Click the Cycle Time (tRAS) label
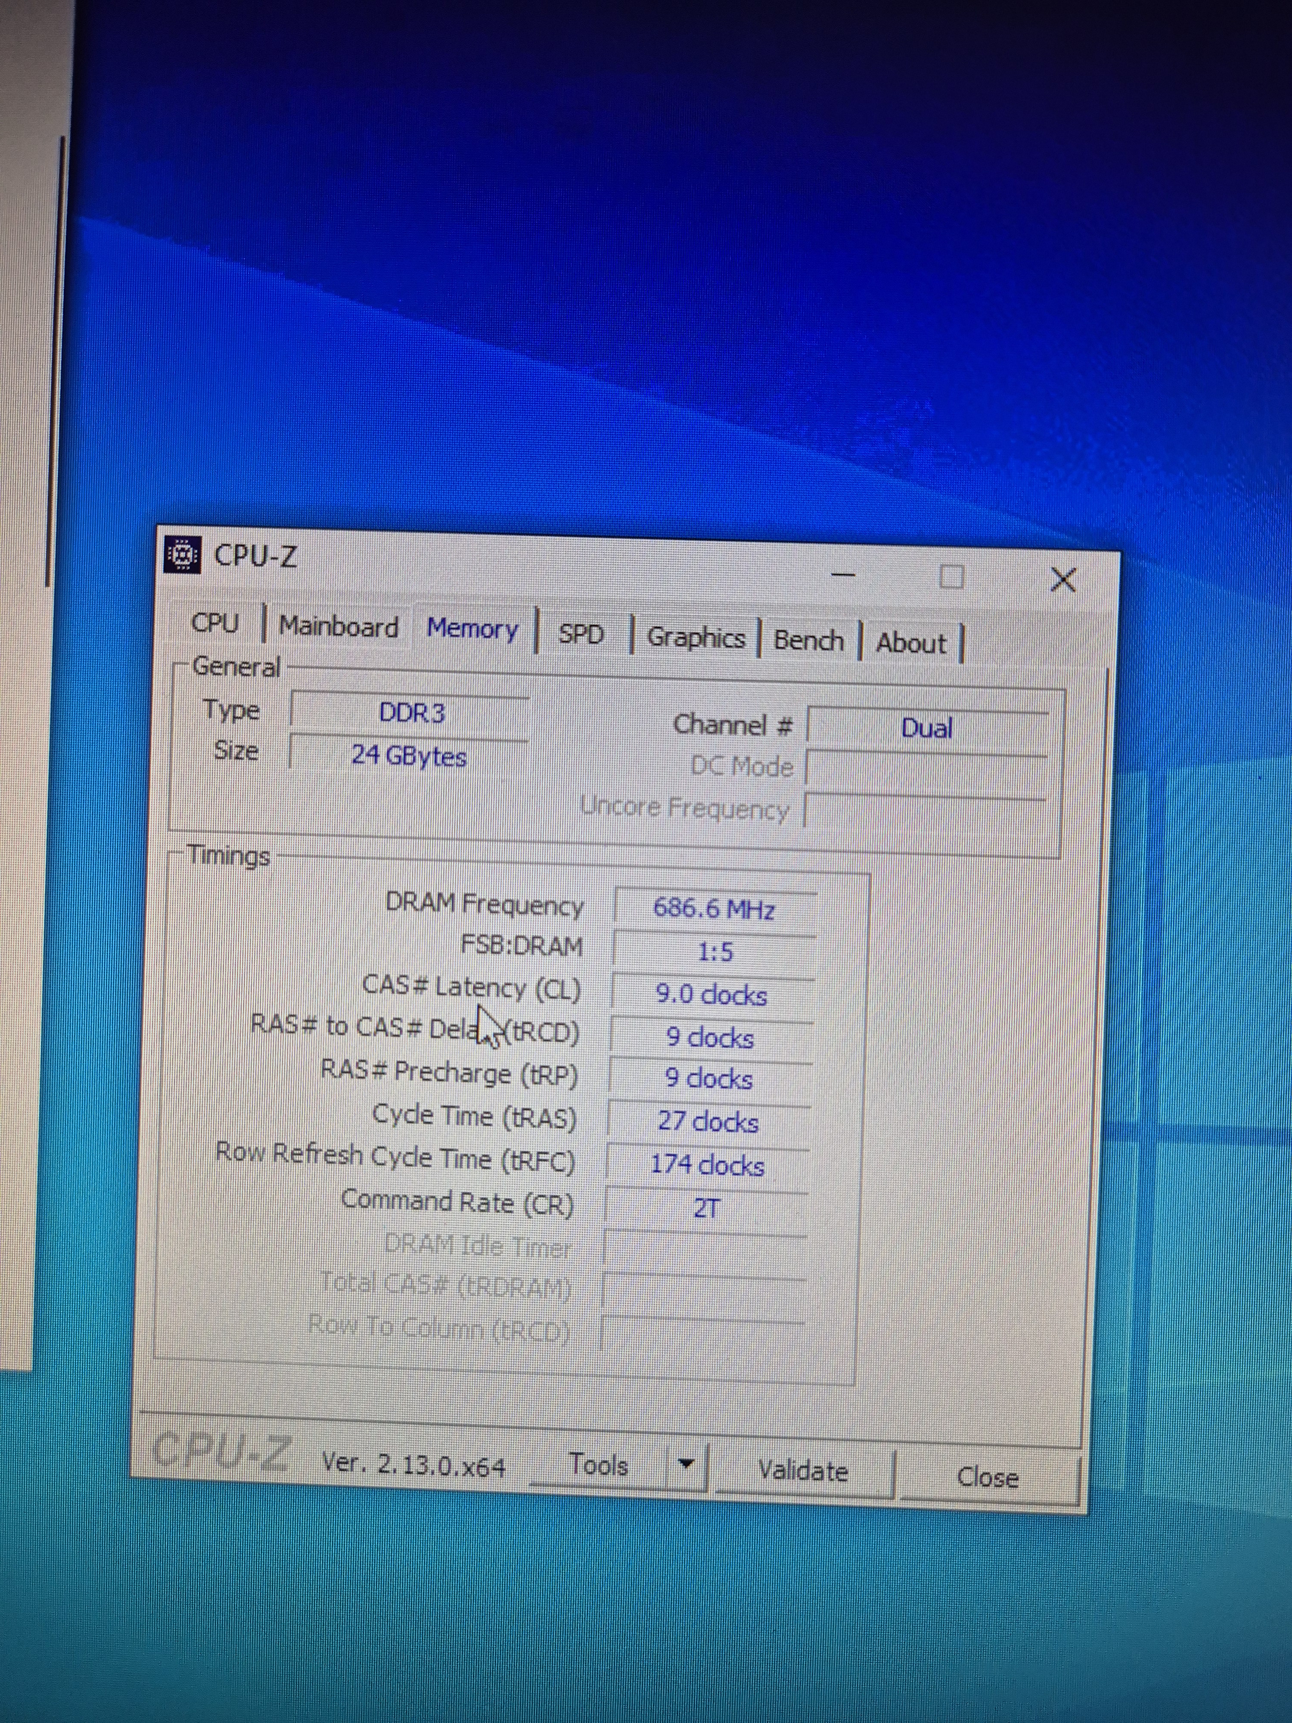Image resolution: width=1292 pixels, height=1723 pixels. 474,1116
